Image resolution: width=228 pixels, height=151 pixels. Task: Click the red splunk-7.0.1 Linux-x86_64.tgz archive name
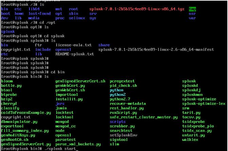point(137,9)
